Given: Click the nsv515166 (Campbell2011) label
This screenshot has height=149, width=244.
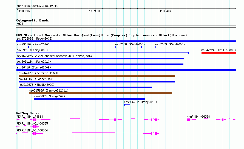Looking at the screenshot, I should point(49,90).
